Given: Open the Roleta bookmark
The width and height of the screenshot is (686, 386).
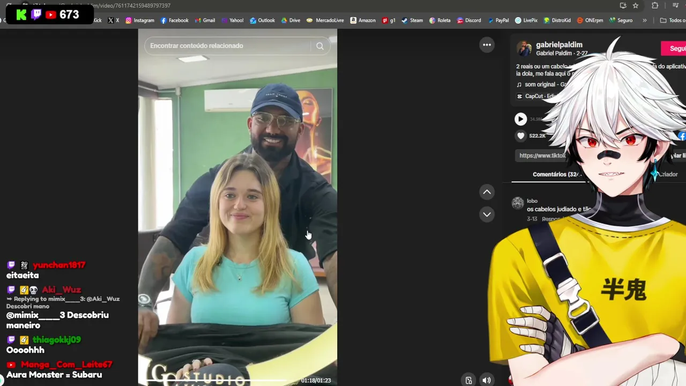Looking at the screenshot, I should pyautogui.click(x=439, y=20).
